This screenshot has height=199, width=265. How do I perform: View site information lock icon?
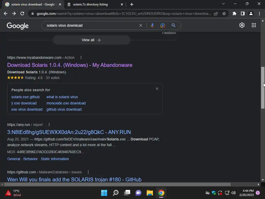32,13
